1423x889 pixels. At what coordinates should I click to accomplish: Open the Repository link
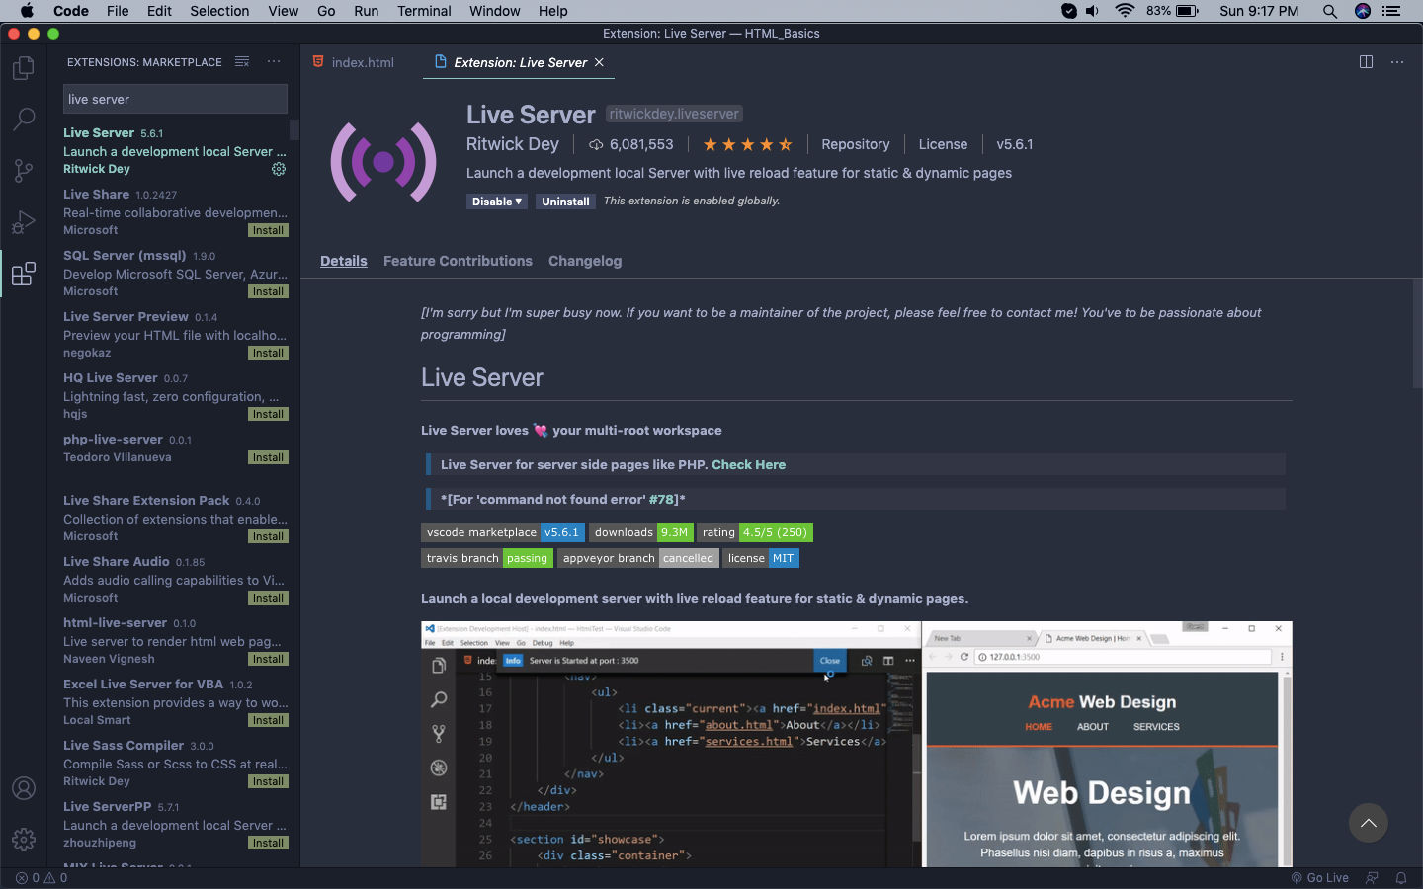(x=855, y=144)
